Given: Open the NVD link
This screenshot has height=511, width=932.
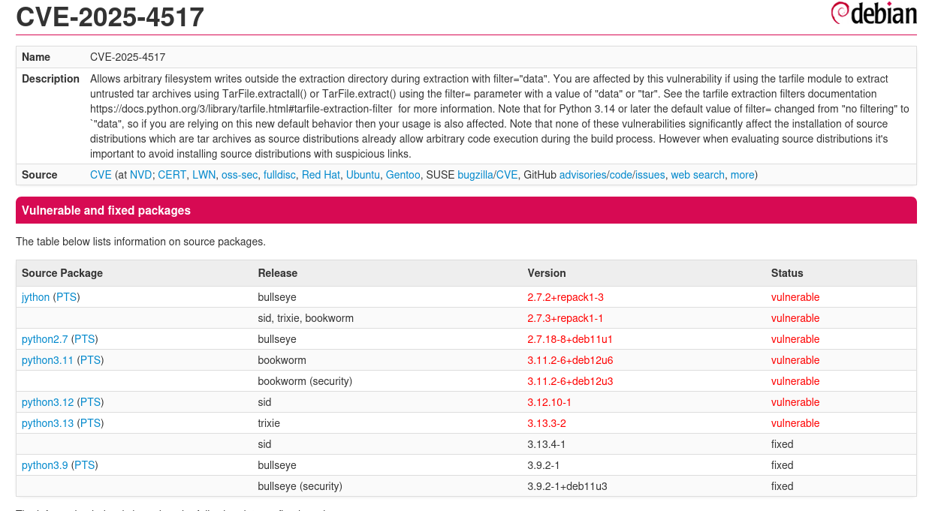Looking at the screenshot, I should coord(140,175).
